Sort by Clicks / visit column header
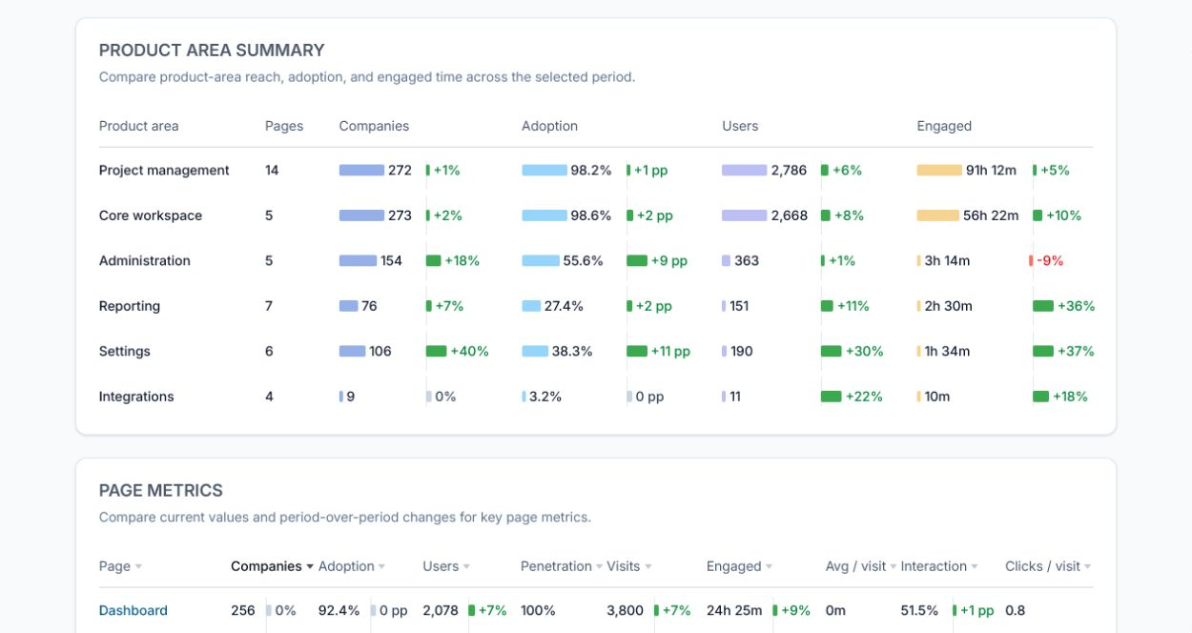 [1048, 566]
